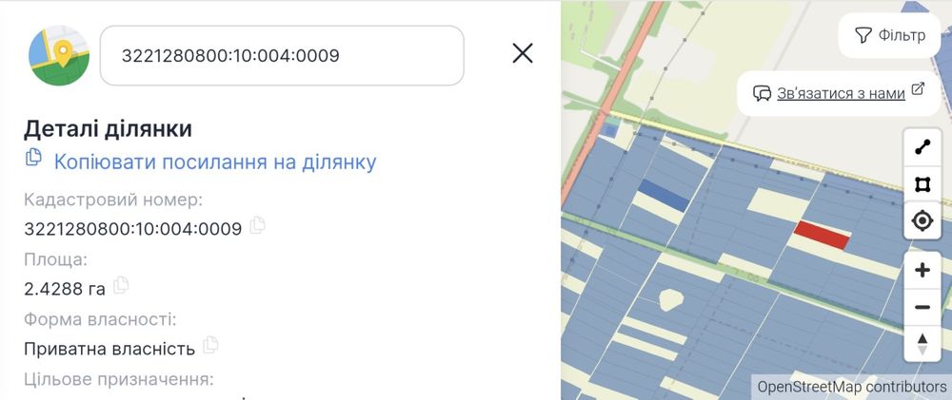The width and height of the screenshot is (952, 400).
Task: Select the line measurement tool
Action: click(922, 147)
